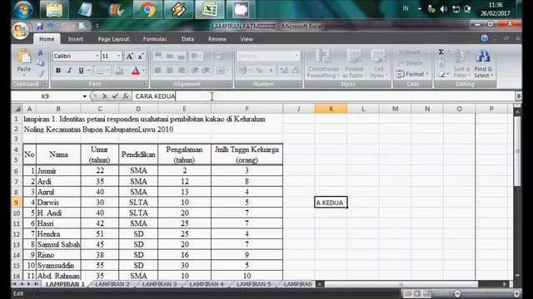This screenshot has height=299, width=533.
Task: Cancel entry with X in formula bar
Action: point(105,96)
